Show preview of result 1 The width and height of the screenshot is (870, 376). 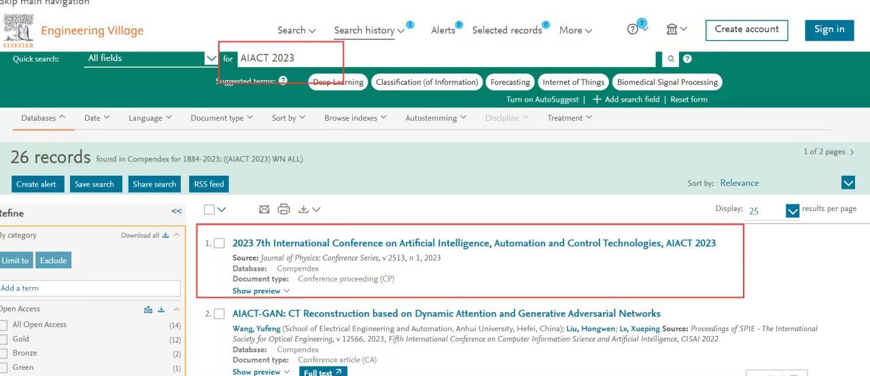261,291
